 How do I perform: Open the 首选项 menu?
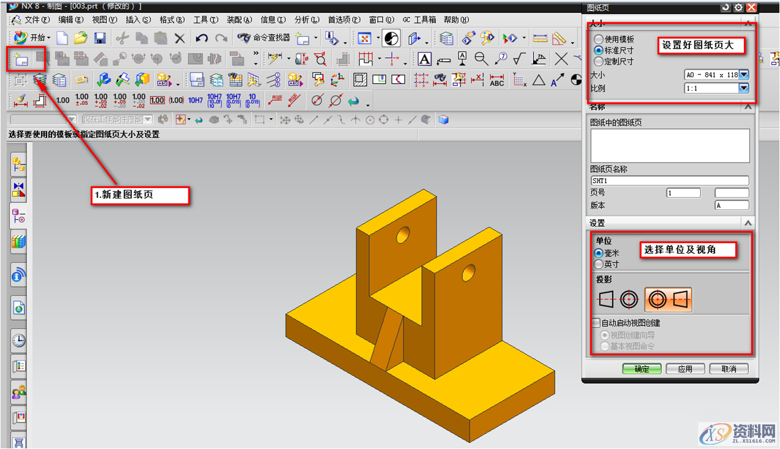[x=344, y=20]
